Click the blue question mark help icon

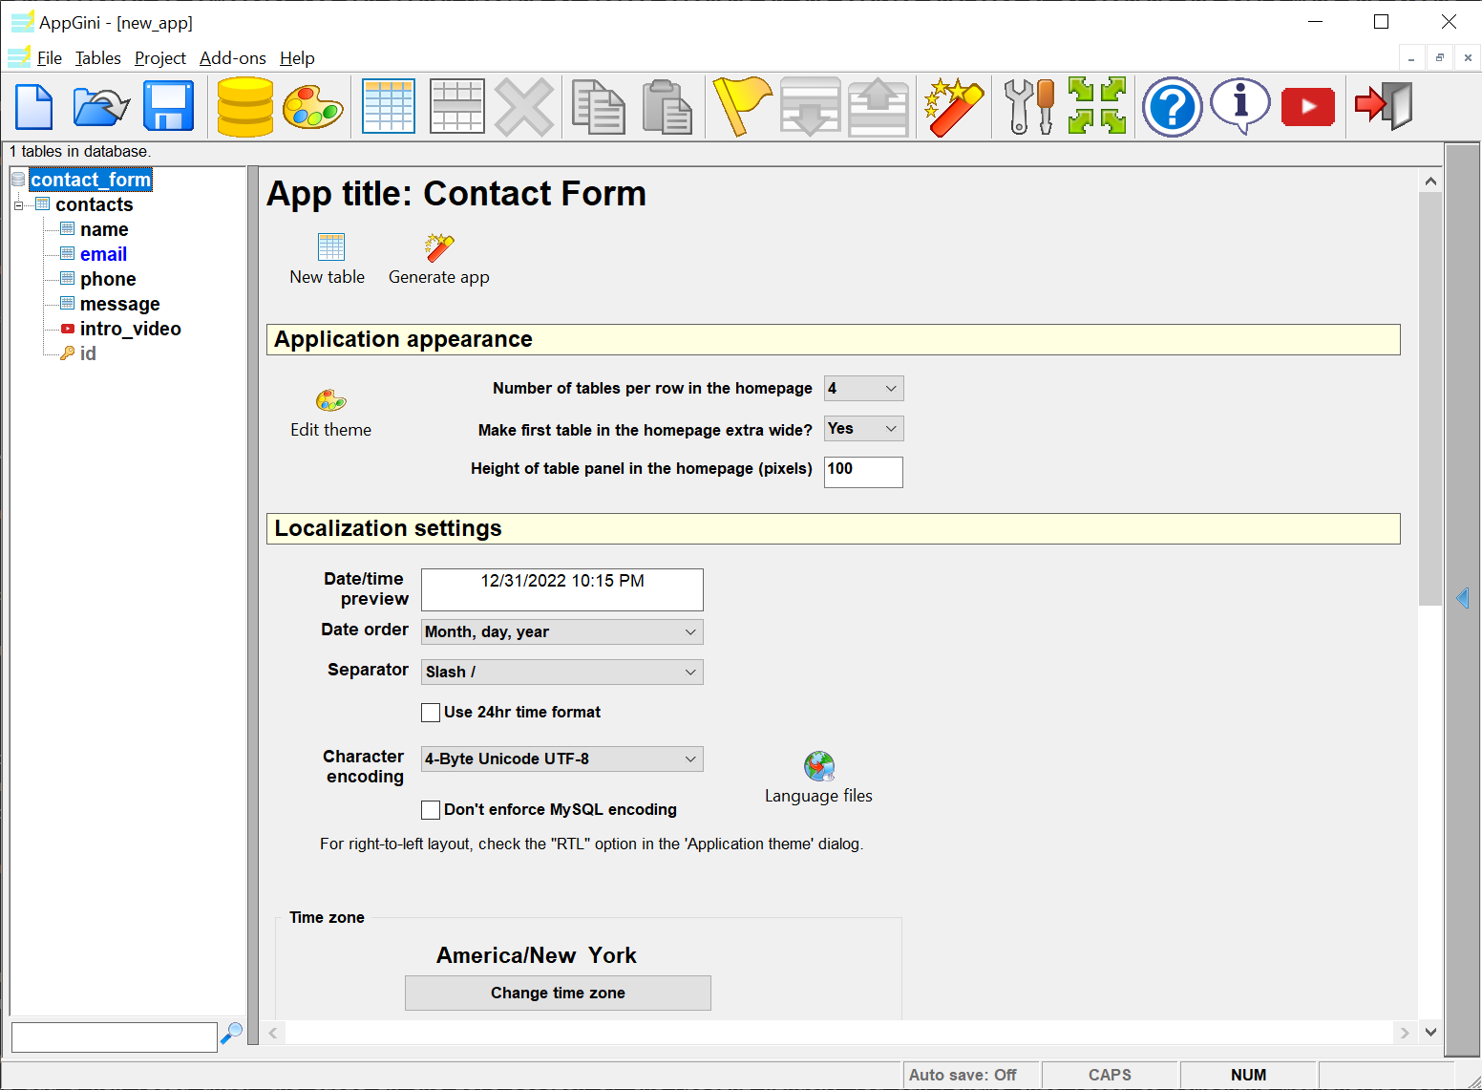pos(1172,106)
